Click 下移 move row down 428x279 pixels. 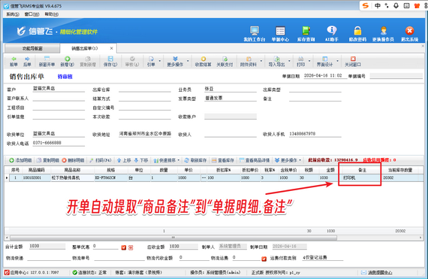click(x=141, y=160)
